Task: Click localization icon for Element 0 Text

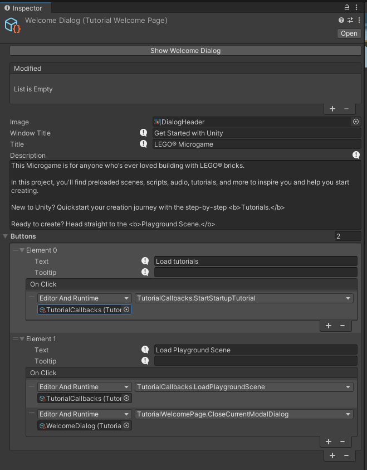Action: pos(145,261)
